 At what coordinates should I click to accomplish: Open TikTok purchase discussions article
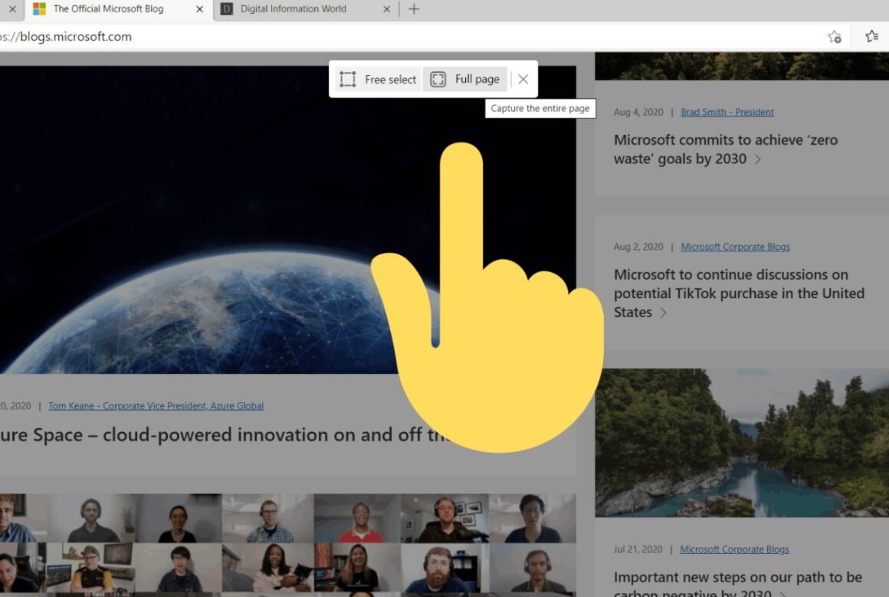point(739,293)
